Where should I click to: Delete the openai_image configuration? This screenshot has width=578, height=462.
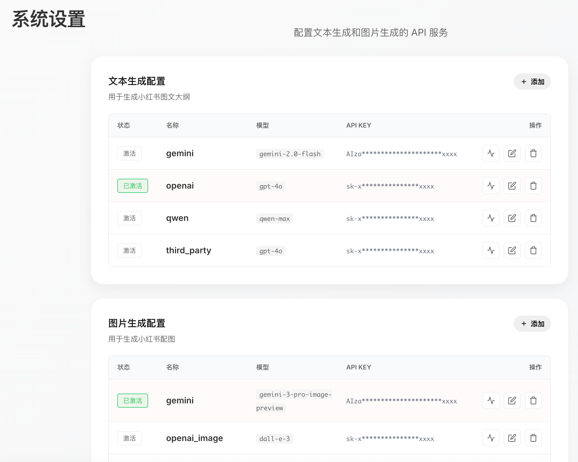click(x=533, y=438)
